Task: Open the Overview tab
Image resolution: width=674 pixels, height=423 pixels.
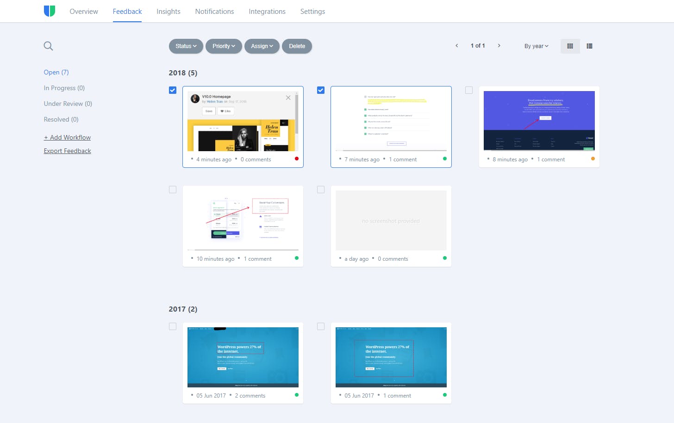Action: coord(84,12)
